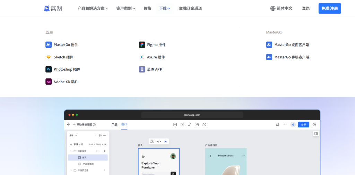Image resolution: width=355 pixels, height=175 pixels.
Task: Select the Sketch plugin icon
Action: tap(49, 57)
